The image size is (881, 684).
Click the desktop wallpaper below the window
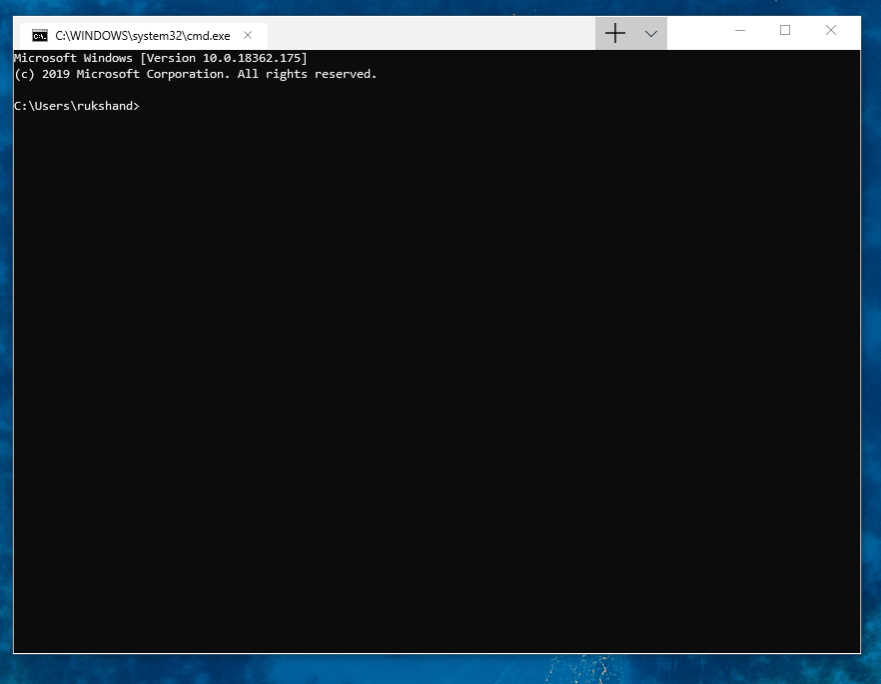click(x=440, y=669)
